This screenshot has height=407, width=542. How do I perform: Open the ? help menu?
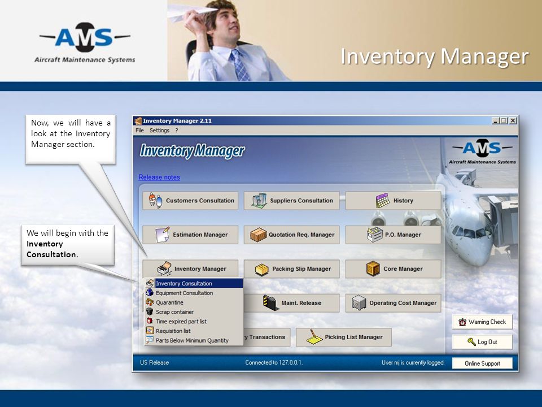177,131
